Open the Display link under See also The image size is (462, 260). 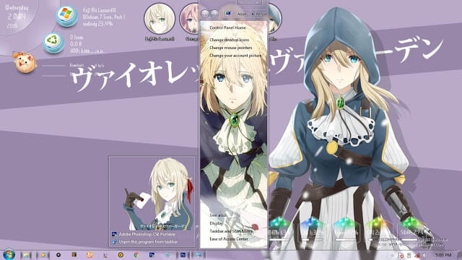(x=217, y=223)
